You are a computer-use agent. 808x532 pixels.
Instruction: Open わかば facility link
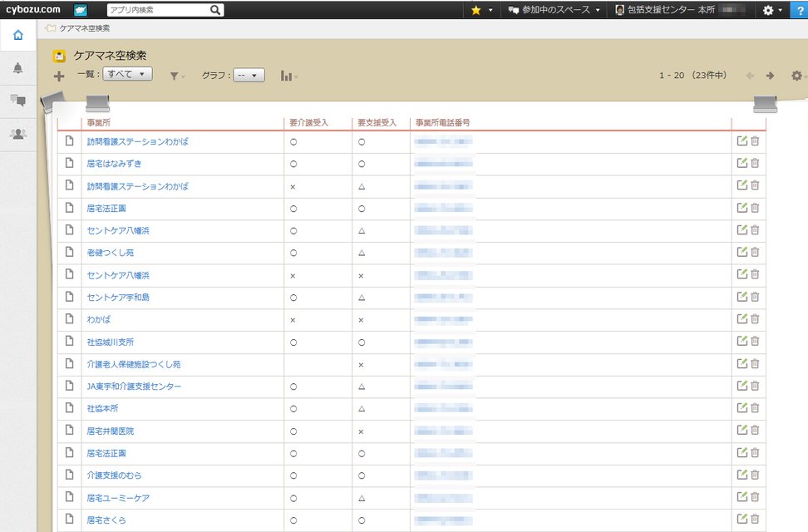point(98,319)
